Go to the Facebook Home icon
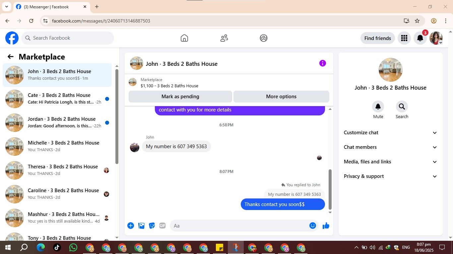The width and height of the screenshot is (453, 254). [x=184, y=38]
